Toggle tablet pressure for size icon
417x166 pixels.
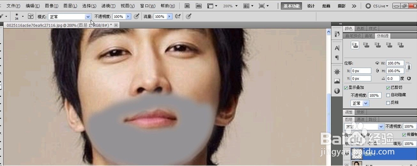pos(188,17)
